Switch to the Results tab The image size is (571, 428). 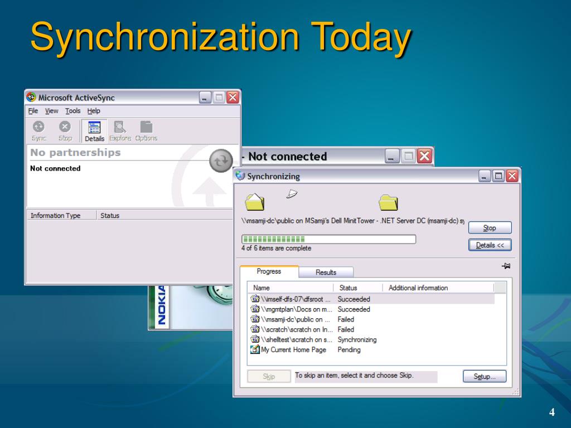point(326,272)
